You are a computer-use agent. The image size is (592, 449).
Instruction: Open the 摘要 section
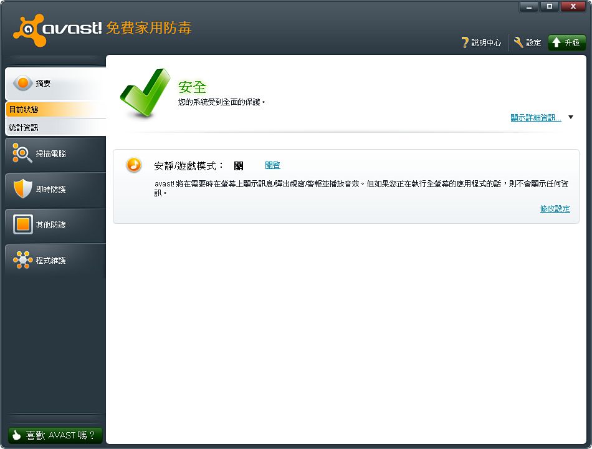tap(55, 83)
